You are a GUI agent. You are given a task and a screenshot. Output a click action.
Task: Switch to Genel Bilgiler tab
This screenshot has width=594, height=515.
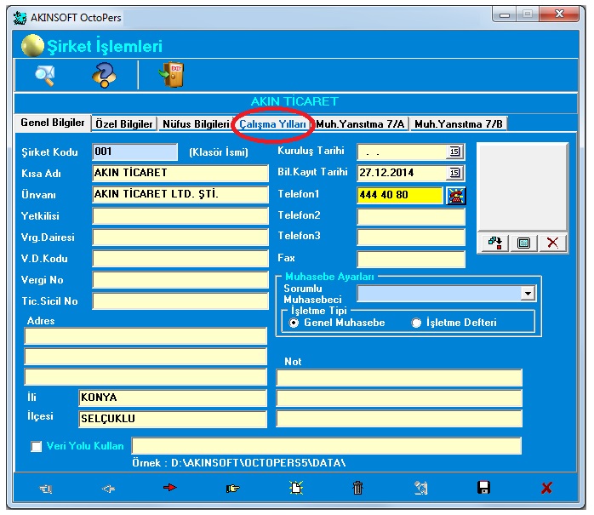coord(53,123)
